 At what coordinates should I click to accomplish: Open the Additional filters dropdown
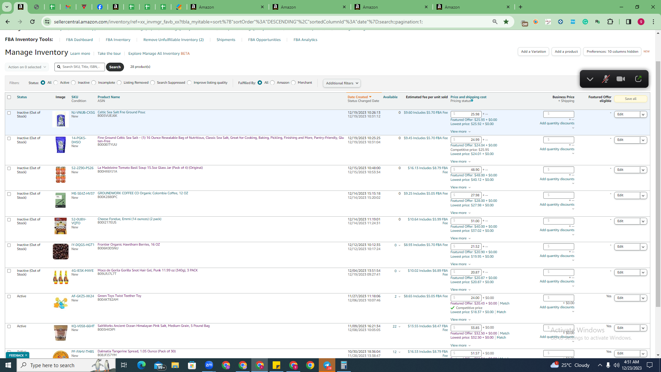(342, 83)
